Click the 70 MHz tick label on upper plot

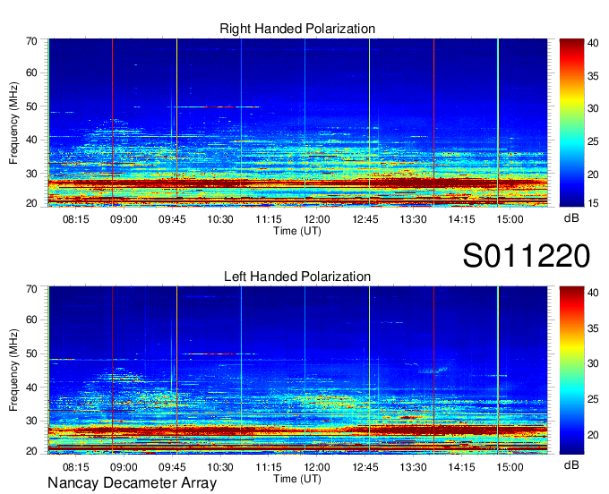[x=31, y=41]
